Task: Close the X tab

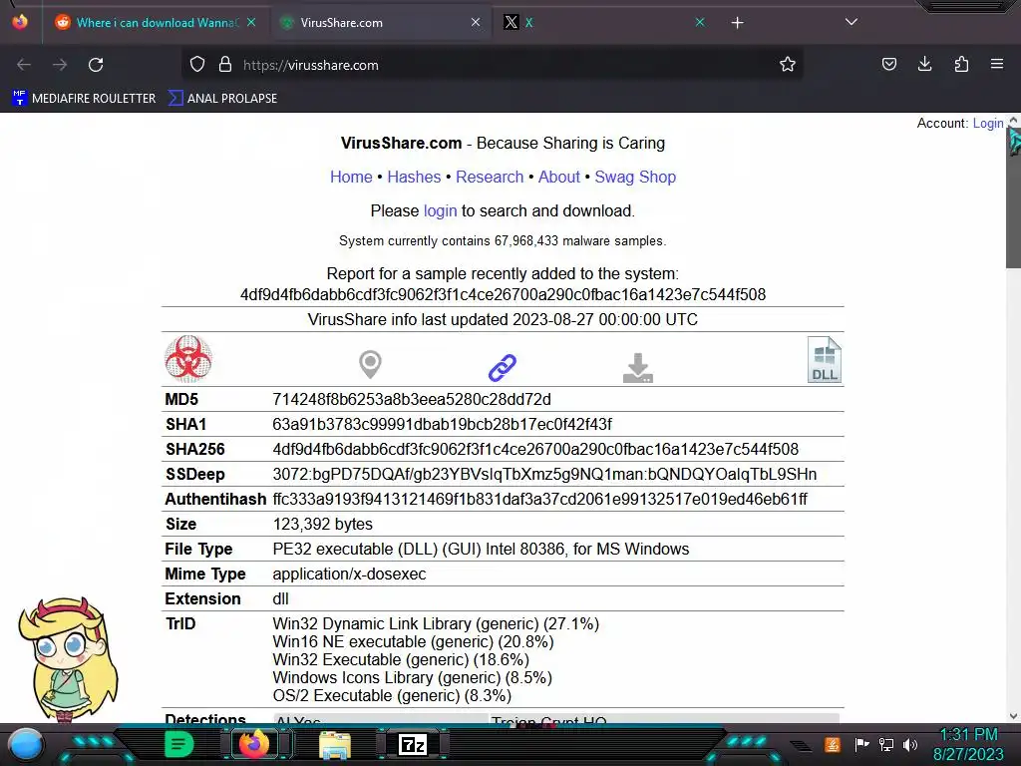Action: pos(700,22)
